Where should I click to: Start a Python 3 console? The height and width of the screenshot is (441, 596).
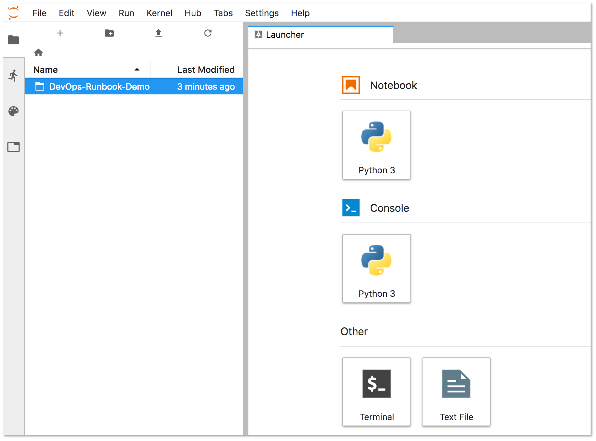coord(377,268)
